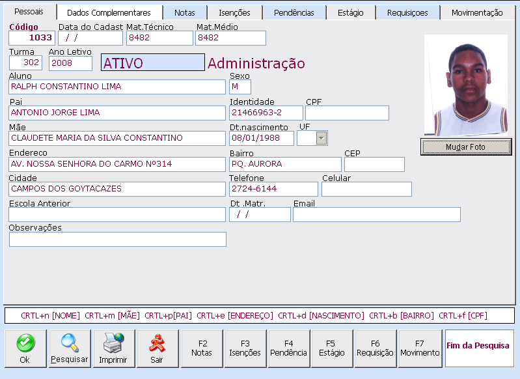Click the Imprimir printer icon
Image resolution: width=520 pixels, height=379 pixels.
[x=113, y=343]
